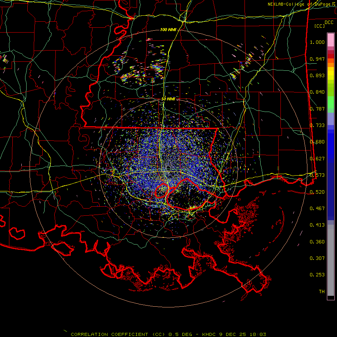Click the 0.787 scale value
Screen dimensions: 337x337
coord(317,109)
